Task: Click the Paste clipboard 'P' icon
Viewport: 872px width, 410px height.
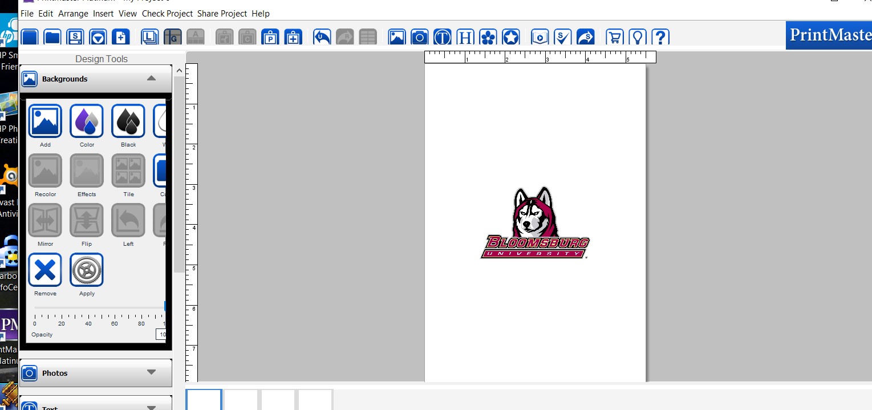Action: (270, 37)
